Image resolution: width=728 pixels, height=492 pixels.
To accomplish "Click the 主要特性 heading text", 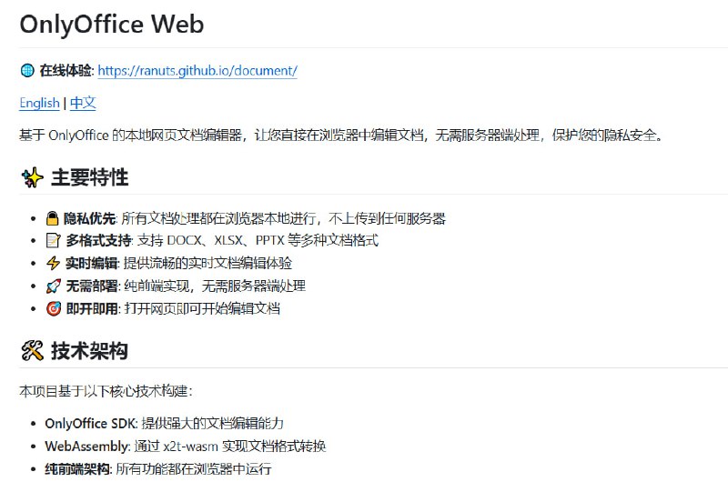I will click(x=89, y=177).
